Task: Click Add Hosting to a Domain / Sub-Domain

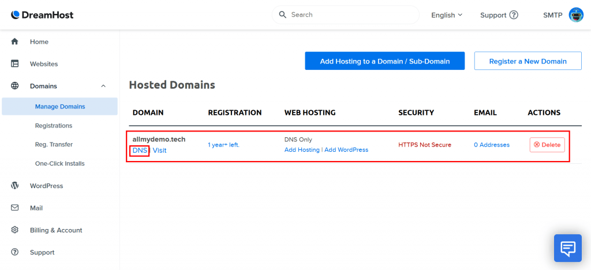Action: (385, 61)
